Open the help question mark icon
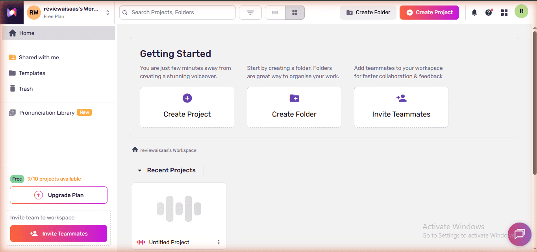Viewport: 537px width, 252px height. [x=489, y=13]
